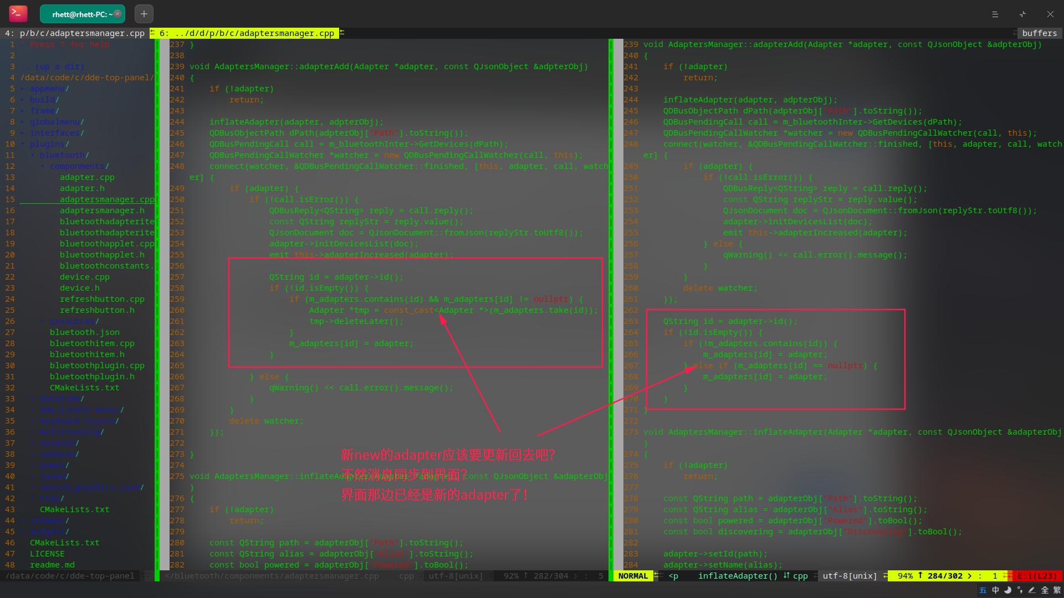Switch to buffer 4 adaptersmanager.cpp tab

75,33
